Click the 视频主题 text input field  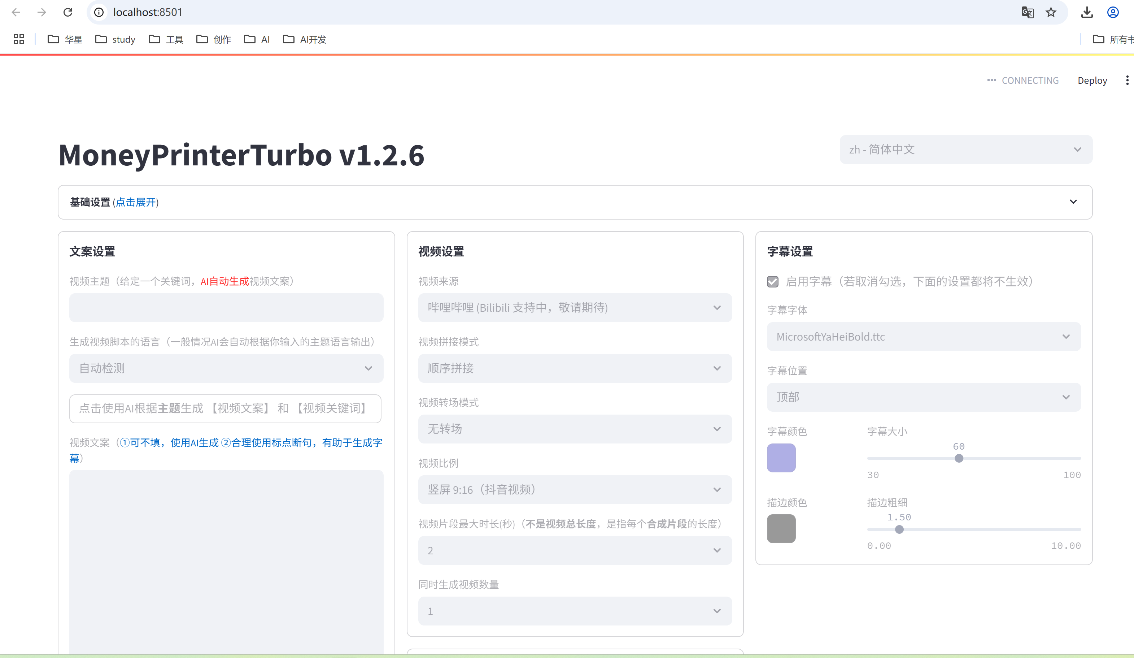226,308
